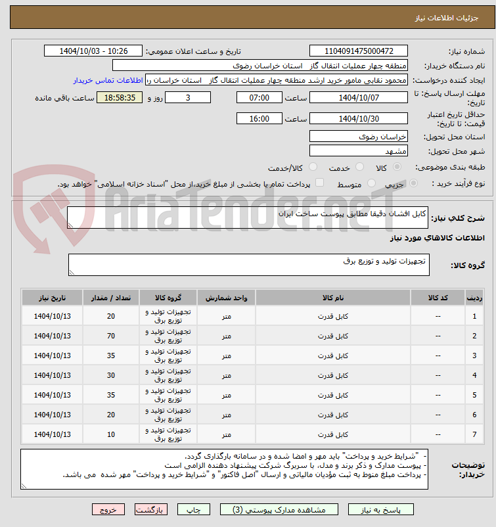Open مشاهده مدارک پیوستی (3) attachments
This screenshot has height=527, width=496.
coord(279,509)
